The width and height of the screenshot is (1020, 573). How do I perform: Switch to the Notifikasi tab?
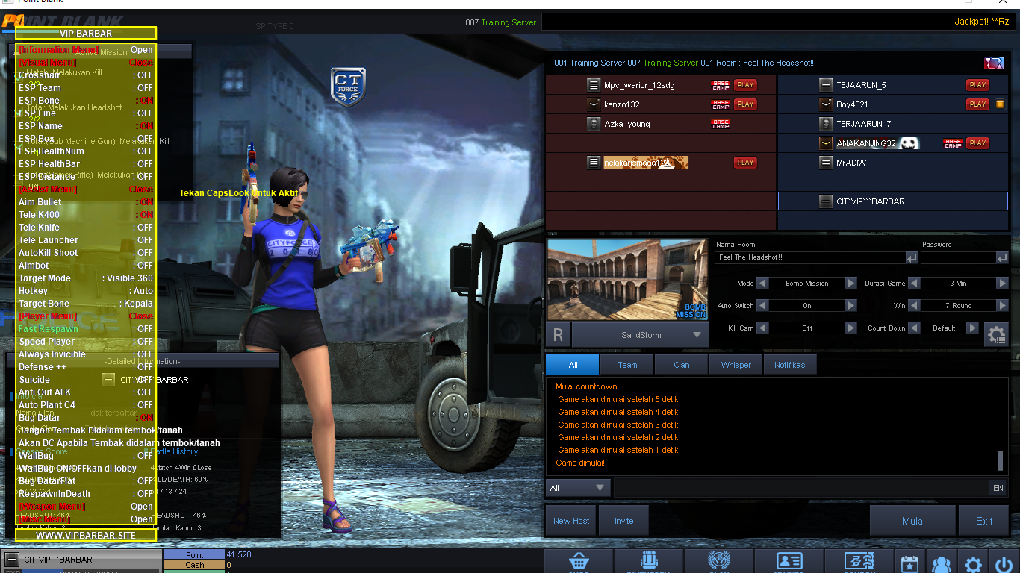pyautogui.click(x=791, y=365)
